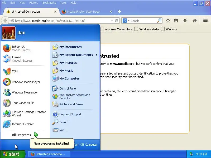
Task: Show bookmarks list icon
Action: point(176,21)
